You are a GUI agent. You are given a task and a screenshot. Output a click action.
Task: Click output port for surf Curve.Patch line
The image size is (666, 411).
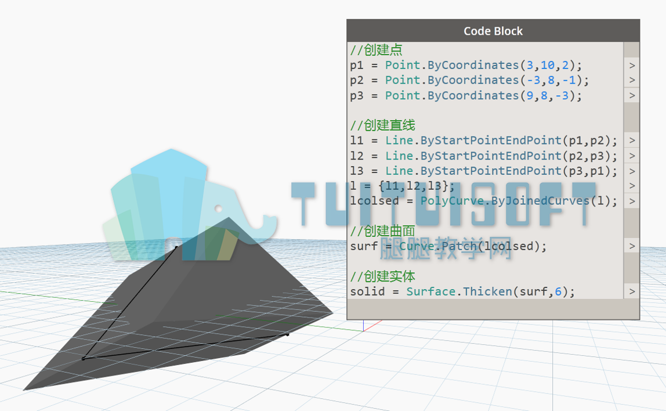coord(632,246)
